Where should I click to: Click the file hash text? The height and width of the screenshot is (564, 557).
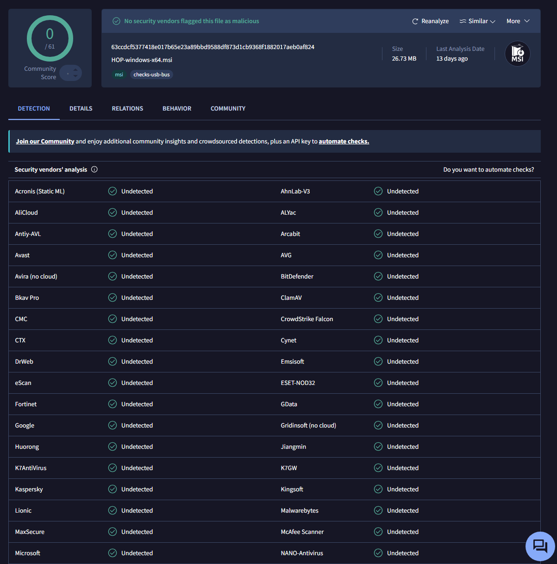(213, 47)
